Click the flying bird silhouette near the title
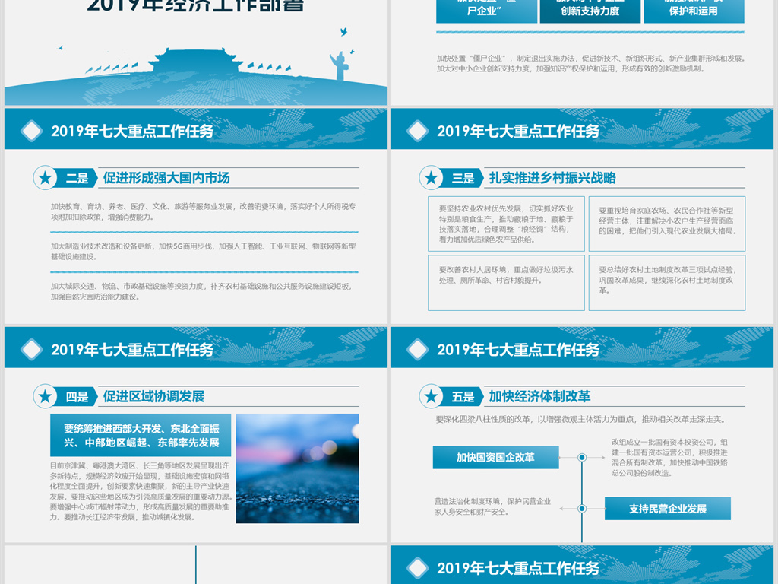 click(343, 31)
